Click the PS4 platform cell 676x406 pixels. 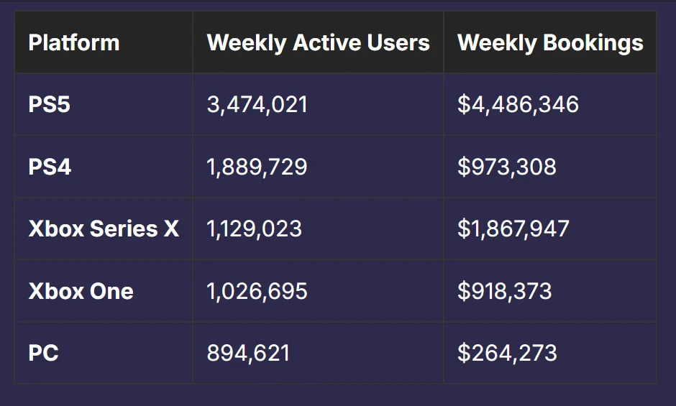coord(50,167)
